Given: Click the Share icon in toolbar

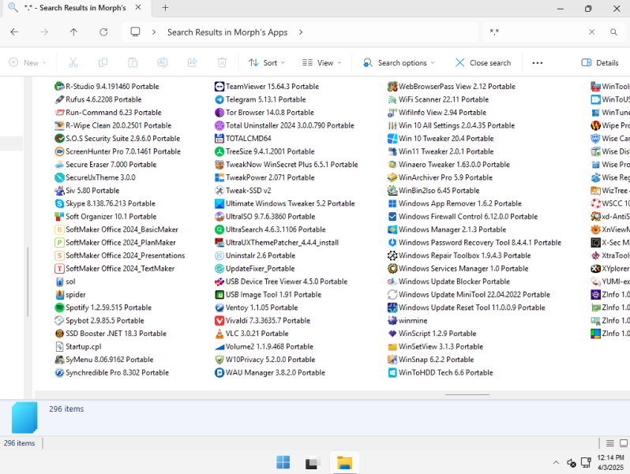Looking at the screenshot, I should (x=192, y=62).
